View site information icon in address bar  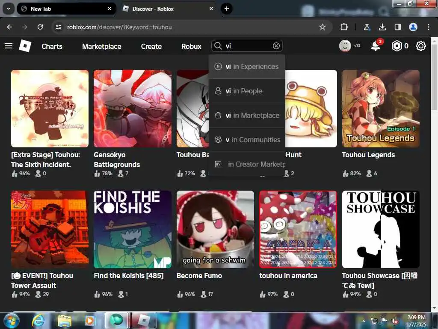coord(58,27)
